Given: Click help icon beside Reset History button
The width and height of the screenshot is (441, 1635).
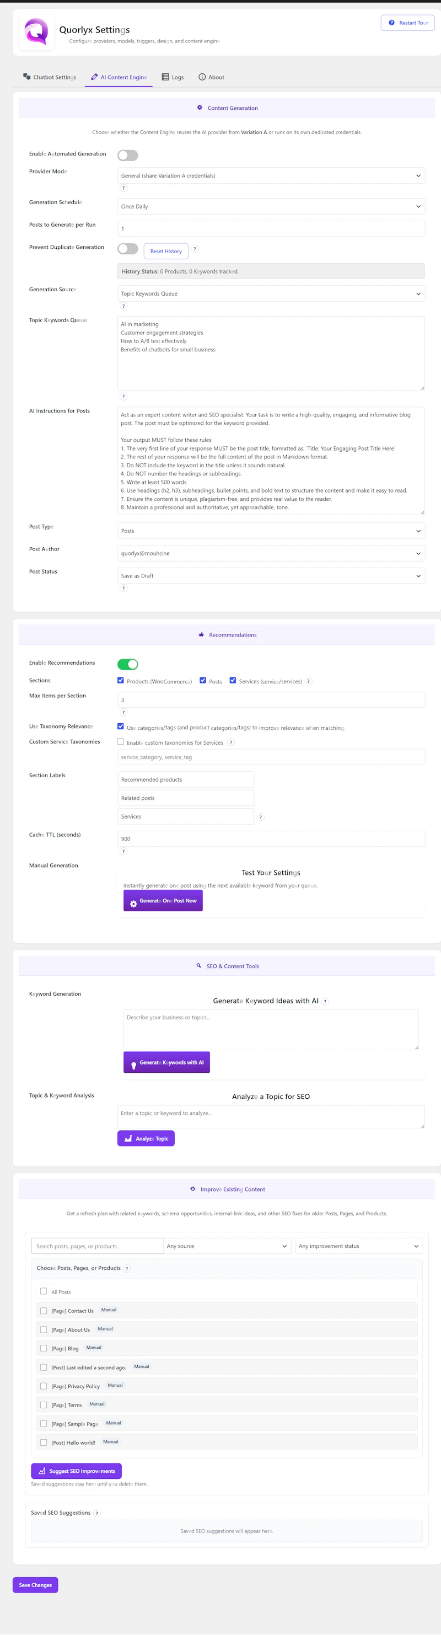Looking at the screenshot, I should (195, 249).
